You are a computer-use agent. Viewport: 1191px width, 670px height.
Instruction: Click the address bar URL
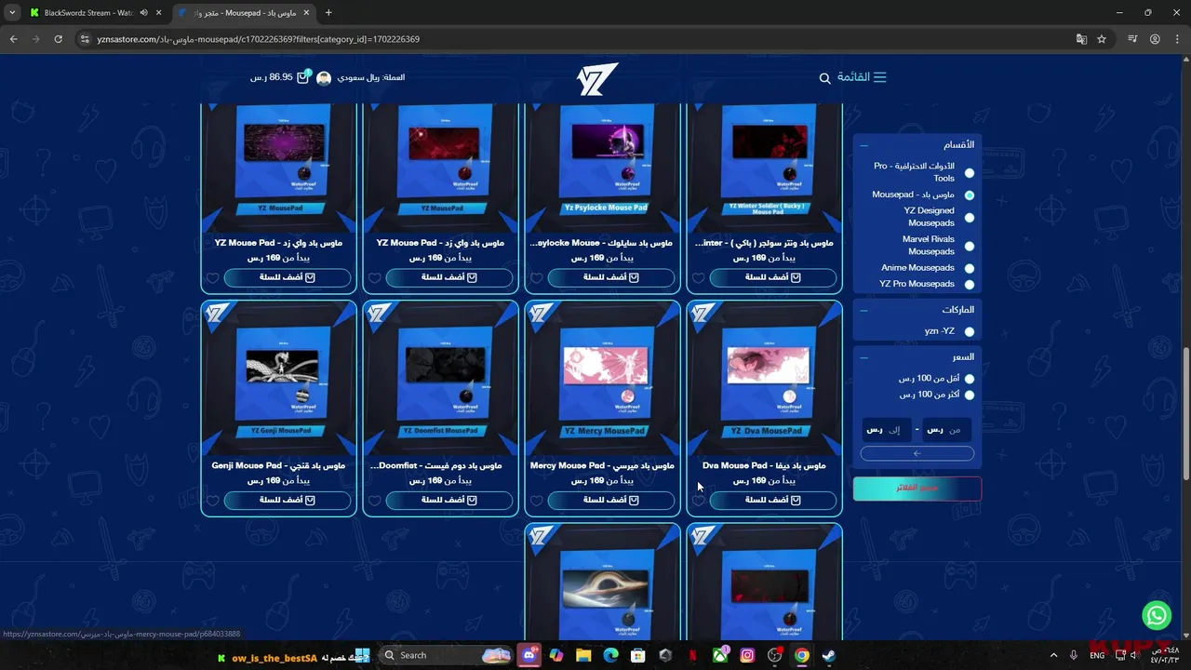click(x=259, y=39)
